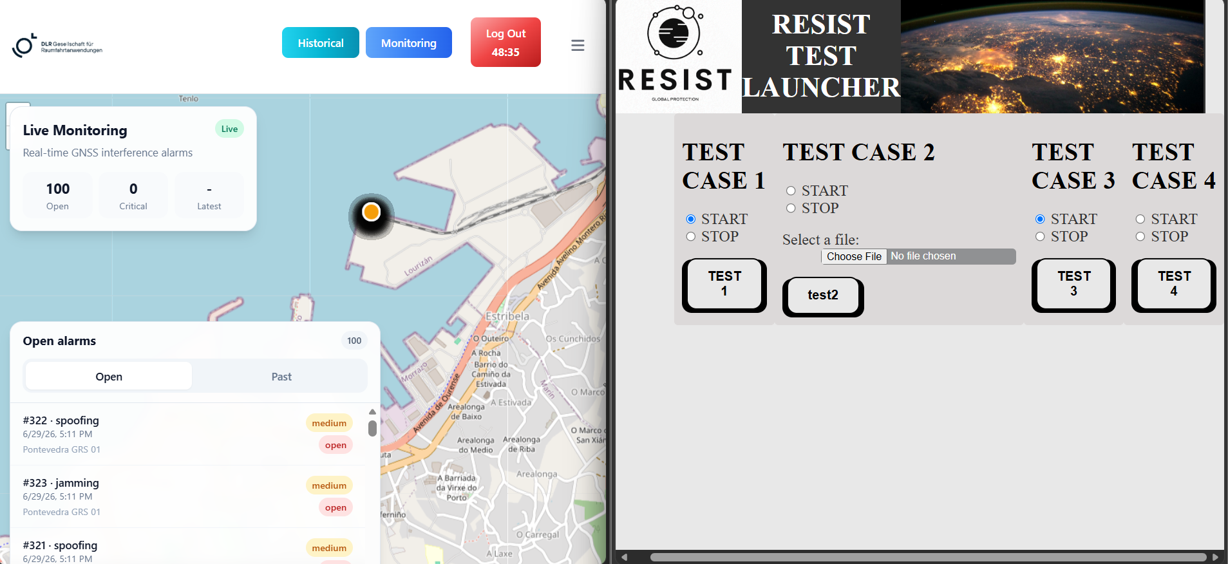Select START for Test Case 4
The image size is (1228, 564).
pos(1140,219)
